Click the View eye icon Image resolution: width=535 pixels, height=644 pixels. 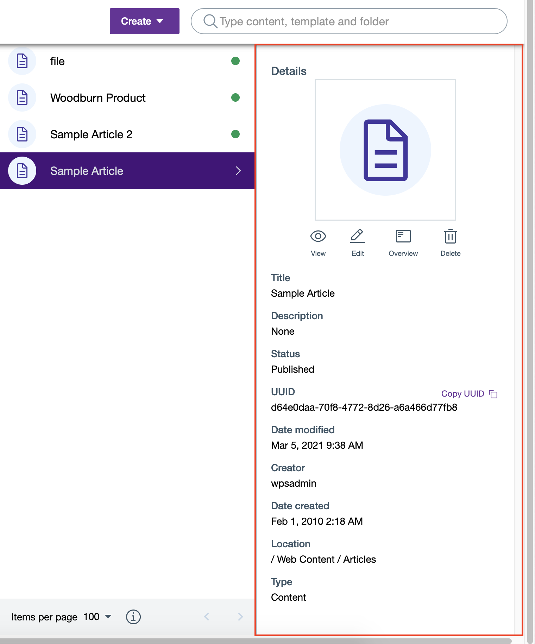(318, 236)
